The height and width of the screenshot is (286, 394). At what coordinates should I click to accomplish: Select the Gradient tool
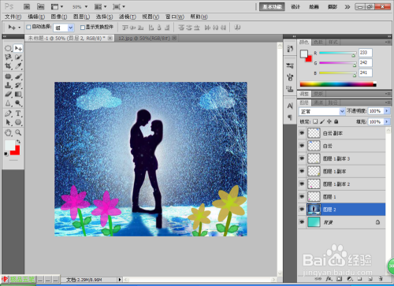tap(18, 94)
